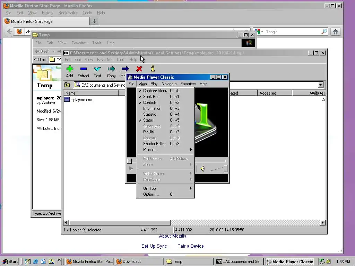The image size is (355, 266).
Task: Click the About Mozilla link
Action: (173, 236)
